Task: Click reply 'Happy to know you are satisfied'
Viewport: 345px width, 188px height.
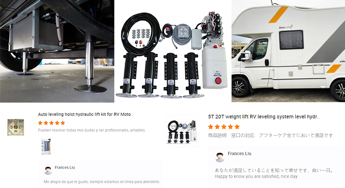Action: coord(256,176)
